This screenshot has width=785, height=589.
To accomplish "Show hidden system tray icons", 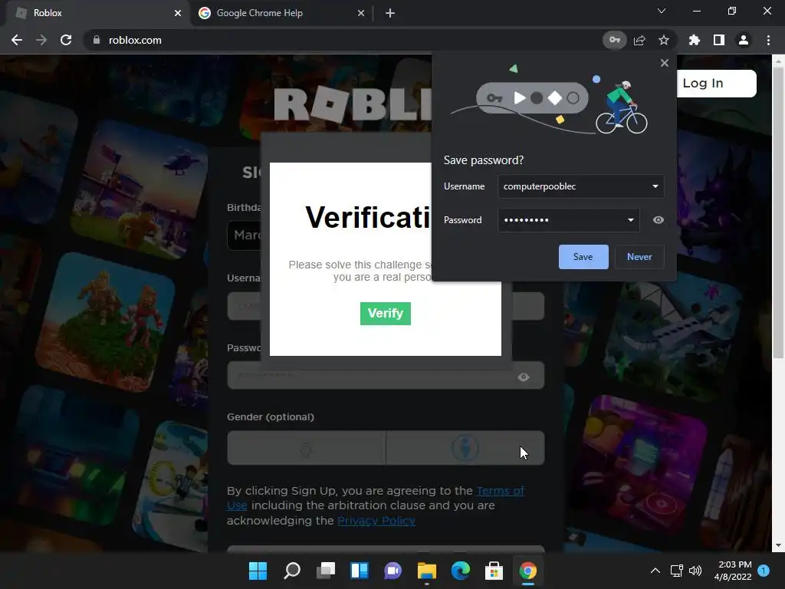I will coord(655,571).
